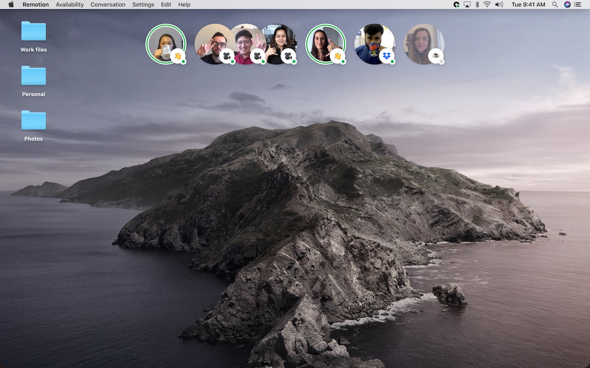
Task: Click the waving hand badge on mug-drinking woman's avatar
Action: click(x=178, y=56)
